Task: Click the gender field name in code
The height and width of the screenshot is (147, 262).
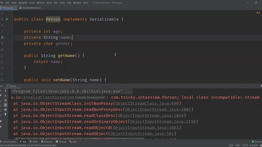Action: coord(63,44)
